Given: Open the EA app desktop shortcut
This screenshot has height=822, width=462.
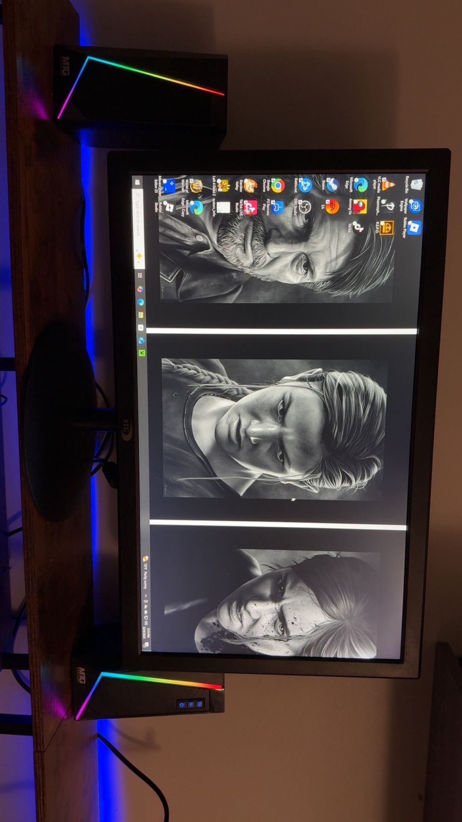Looking at the screenshot, I should [330, 207].
